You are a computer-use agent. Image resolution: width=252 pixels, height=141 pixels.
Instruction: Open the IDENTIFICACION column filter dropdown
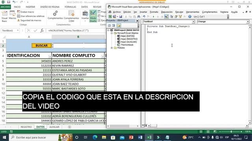50,56
